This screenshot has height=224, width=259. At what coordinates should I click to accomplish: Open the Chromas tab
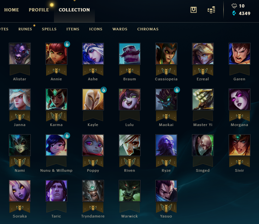coord(148,29)
